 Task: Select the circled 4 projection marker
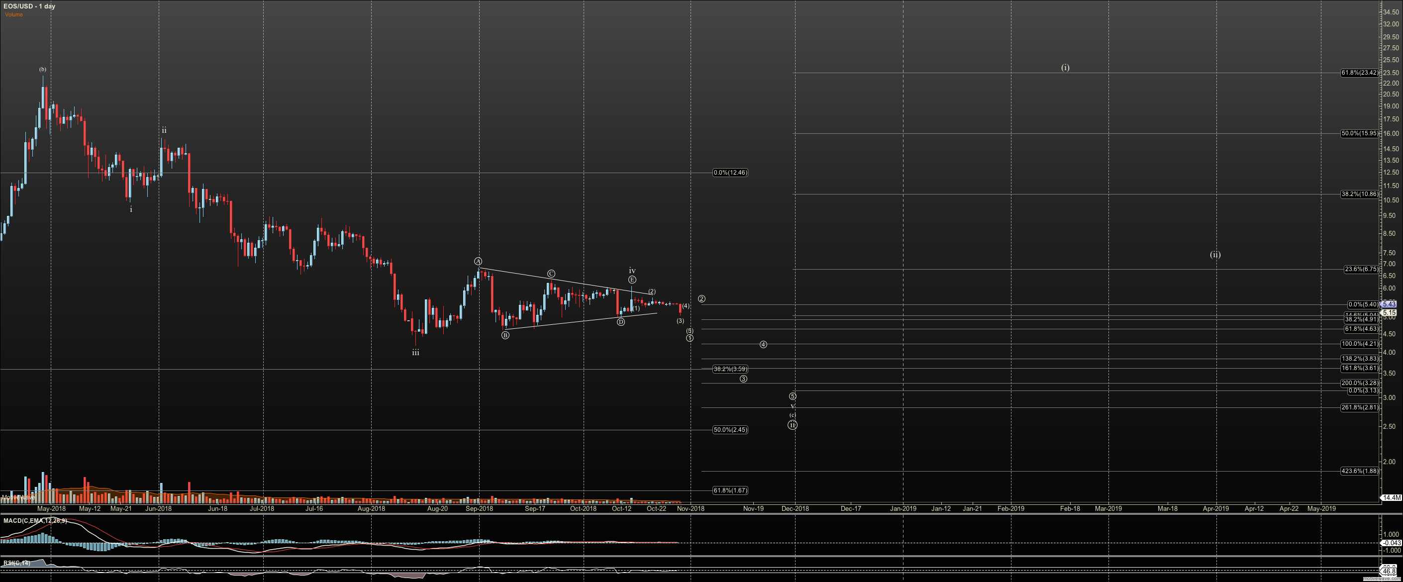763,345
